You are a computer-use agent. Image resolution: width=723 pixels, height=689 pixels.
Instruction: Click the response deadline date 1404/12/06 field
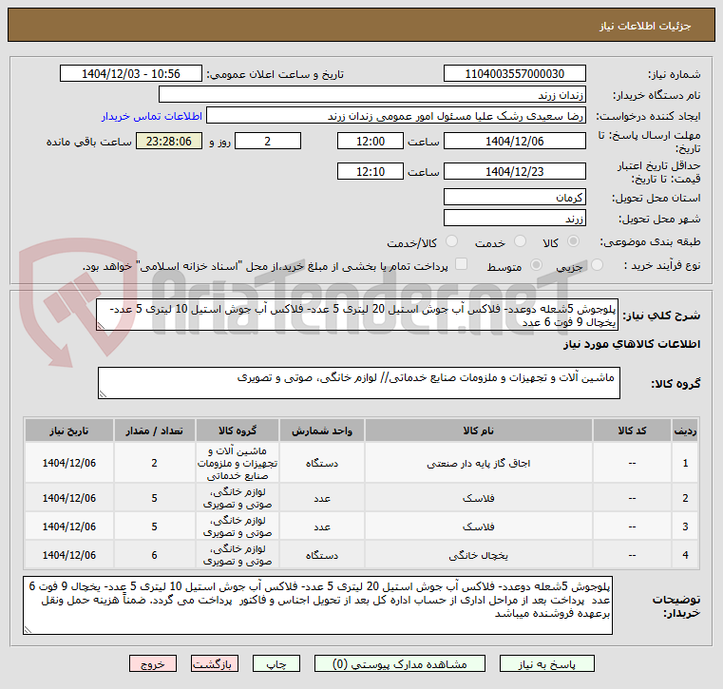[515, 141]
